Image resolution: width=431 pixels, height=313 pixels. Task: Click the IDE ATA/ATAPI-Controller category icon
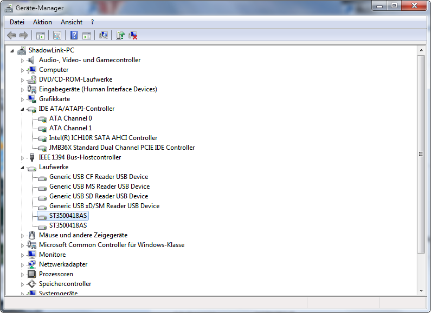point(32,109)
